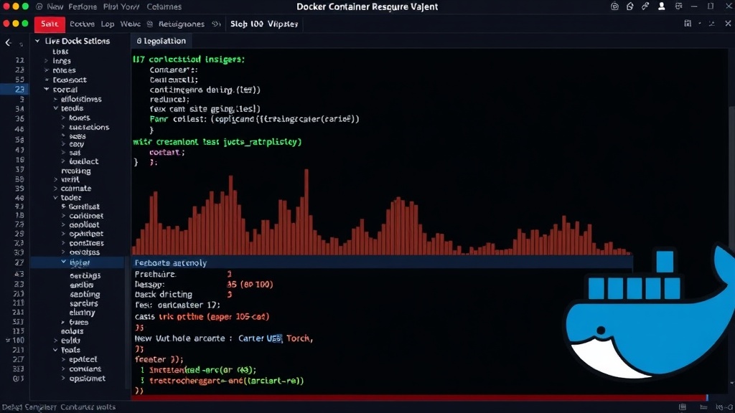735x413 pixels.
Task: Click the back arrow in sidebar header
Action: (x=9, y=42)
